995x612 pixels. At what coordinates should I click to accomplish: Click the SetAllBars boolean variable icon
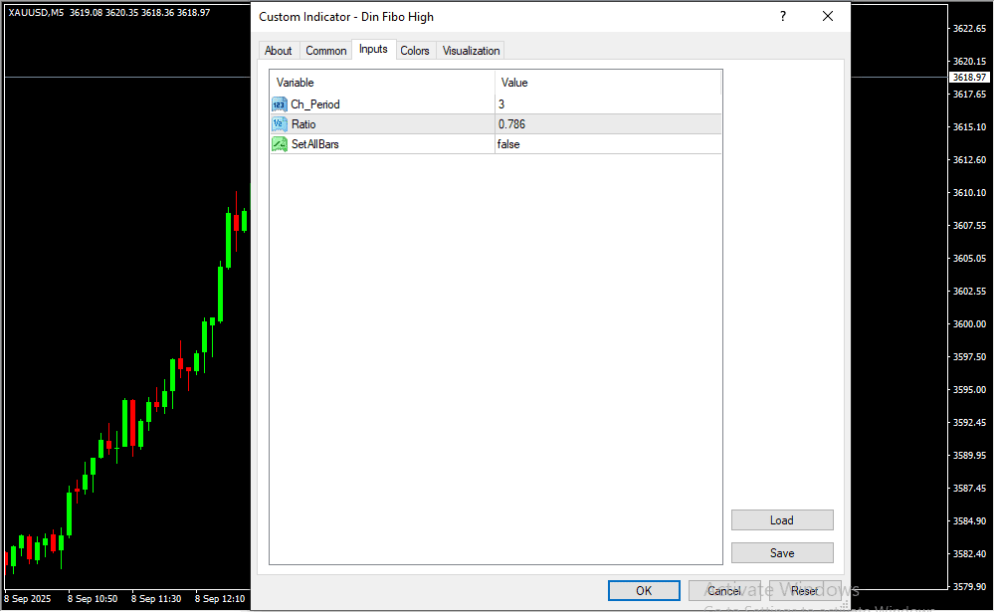(279, 144)
